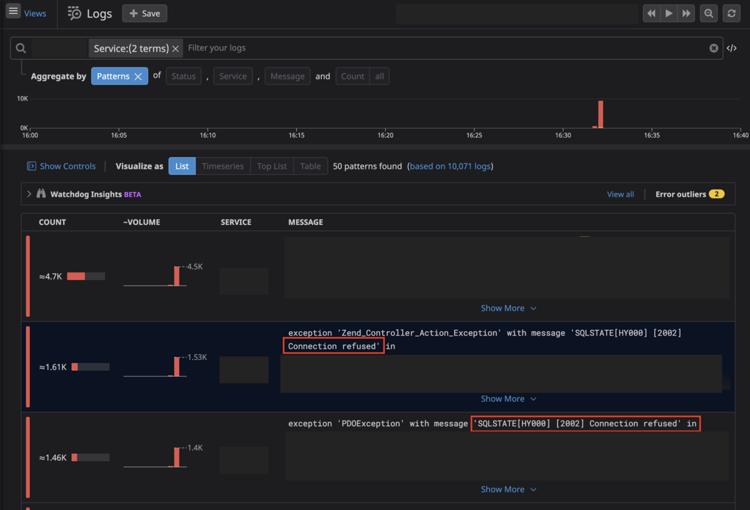Save the current log view
Viewport: 750px width, 510px height.
144,13
